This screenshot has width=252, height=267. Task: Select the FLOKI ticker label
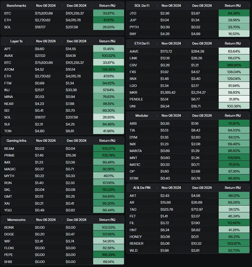pos(9,248)
